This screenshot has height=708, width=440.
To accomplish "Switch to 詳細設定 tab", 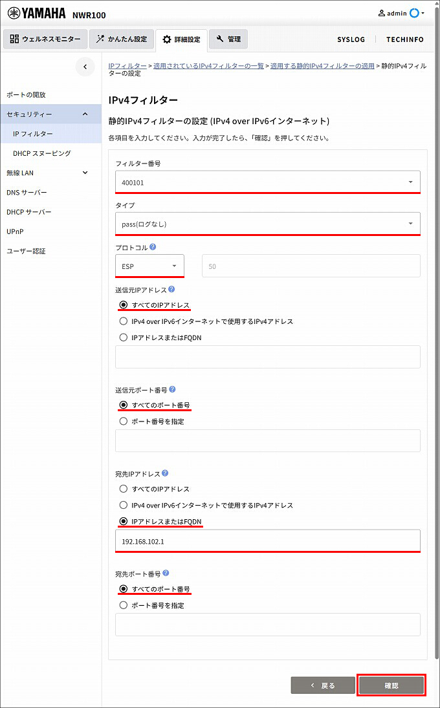I will (x=181, y=39).
